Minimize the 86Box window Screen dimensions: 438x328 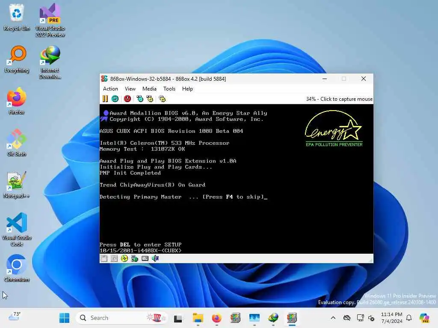325,79
